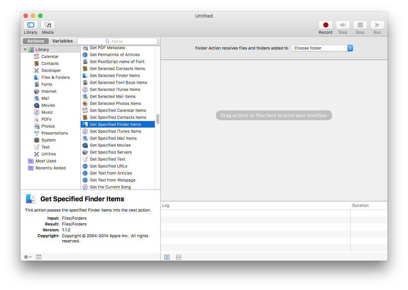Run the workflow
The height and width of the screenshot is (290, 408).
click(377, 25)
